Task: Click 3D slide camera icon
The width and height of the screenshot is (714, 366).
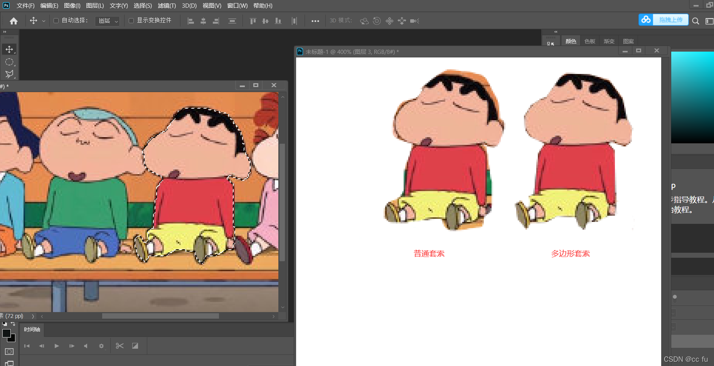Action: [402, 21]
